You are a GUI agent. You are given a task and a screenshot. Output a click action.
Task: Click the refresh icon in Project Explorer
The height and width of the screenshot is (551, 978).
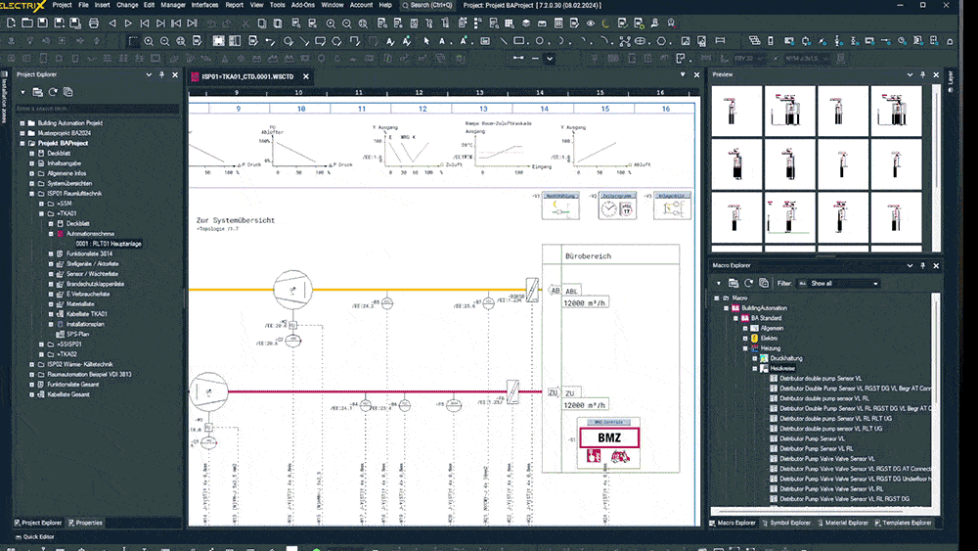pos(54,92)
